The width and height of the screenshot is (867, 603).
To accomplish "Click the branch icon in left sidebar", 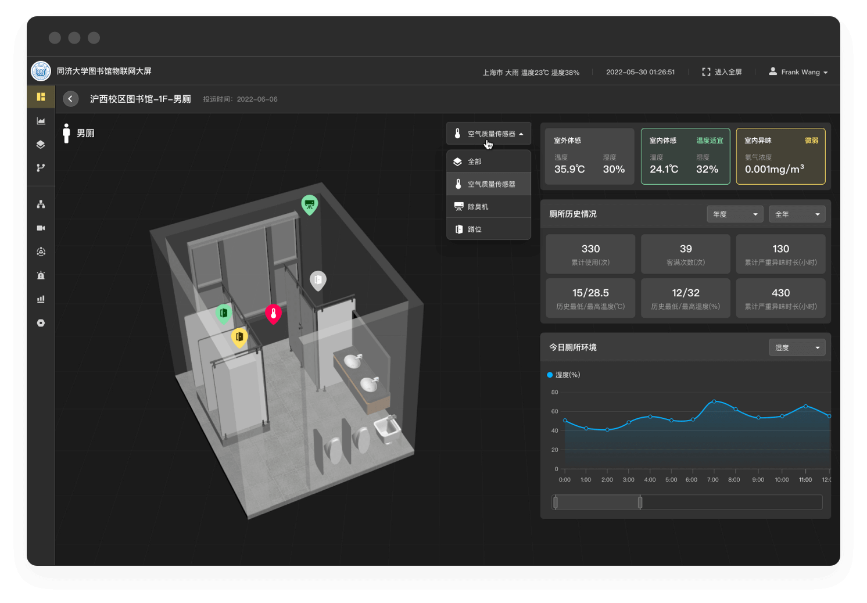I will [41, 168].
